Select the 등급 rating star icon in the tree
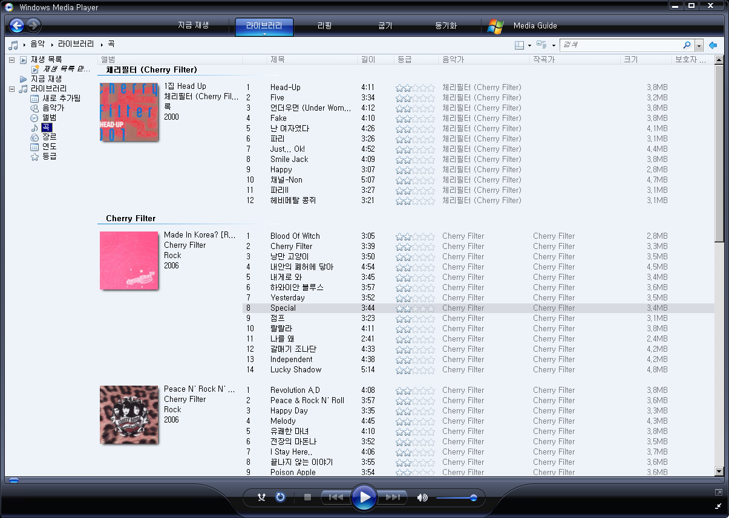 point(34,157)
